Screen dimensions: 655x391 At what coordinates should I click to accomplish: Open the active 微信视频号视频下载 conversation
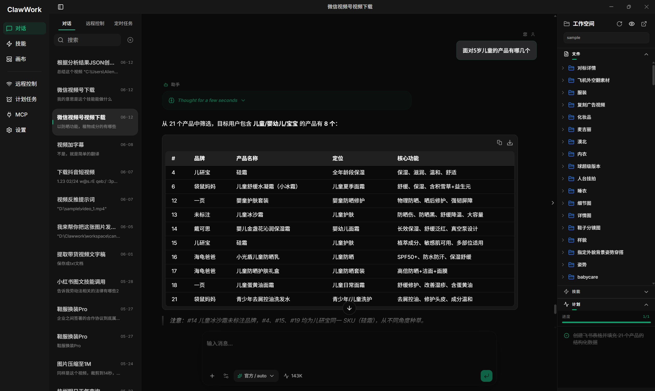[x=95, y=122]
